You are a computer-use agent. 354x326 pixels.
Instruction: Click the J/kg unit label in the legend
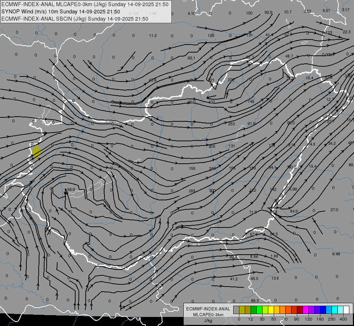pyautogui.click(x=208, y=321)
